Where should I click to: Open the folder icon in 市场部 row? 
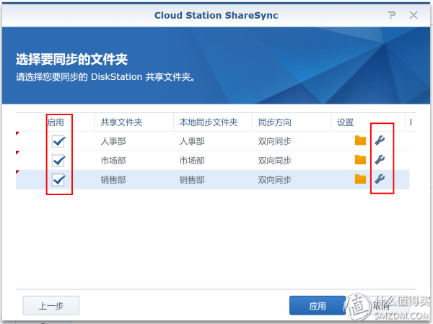tap(361, 160)
